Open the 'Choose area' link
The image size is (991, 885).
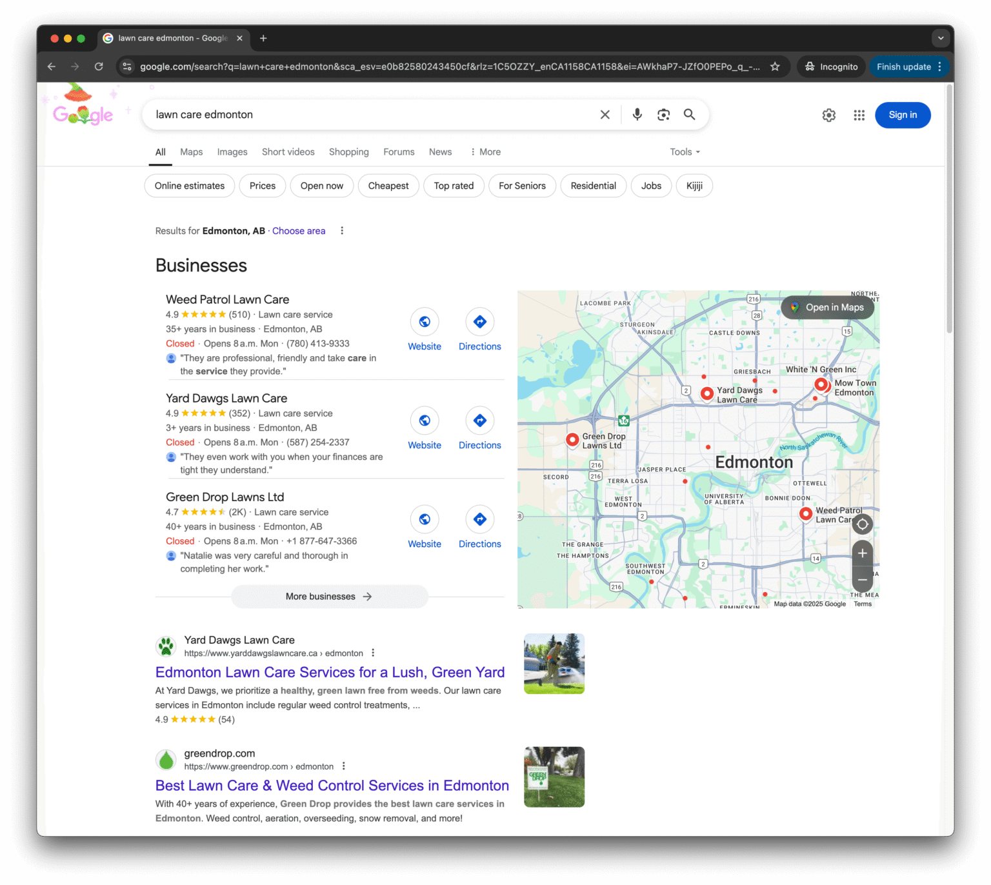click(299, 231)
